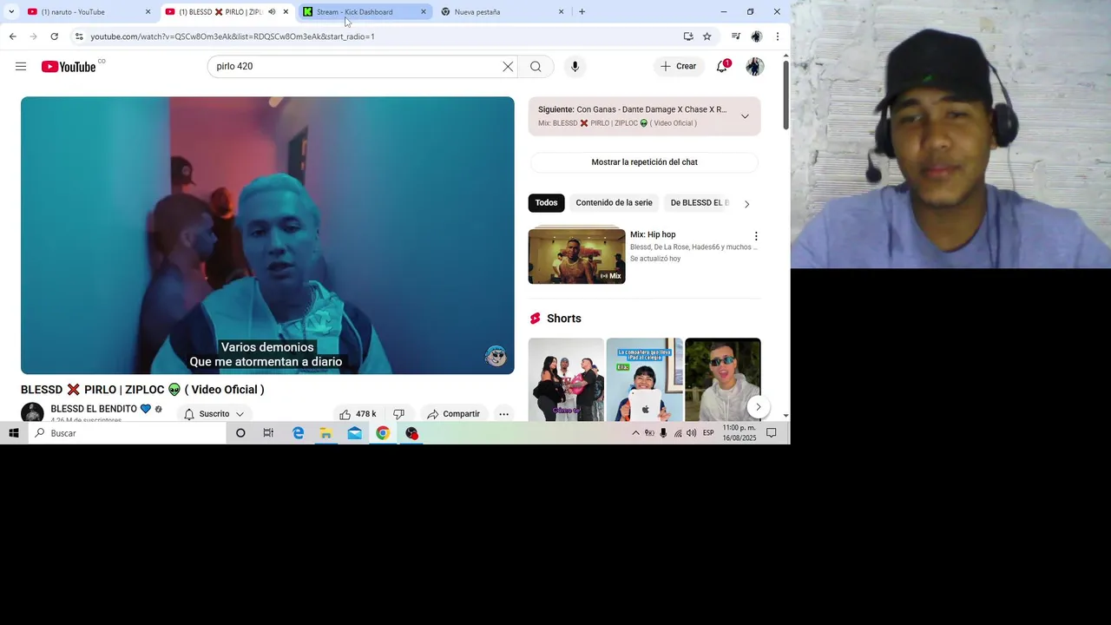The height and width of the screenshot is (625, 1111).
Task: Open a new tab with plus
Action: [x=582, y=12]
